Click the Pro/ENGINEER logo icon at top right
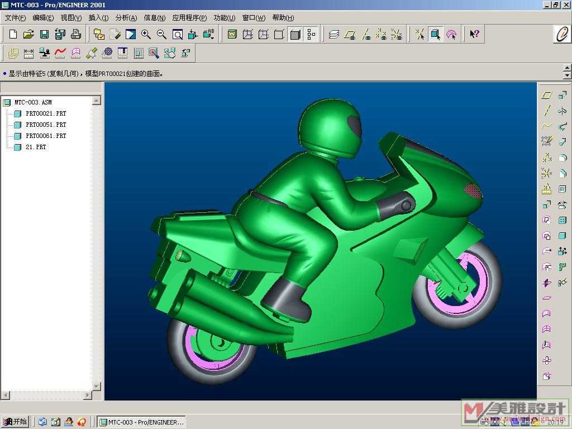 (x=562, y=34)
